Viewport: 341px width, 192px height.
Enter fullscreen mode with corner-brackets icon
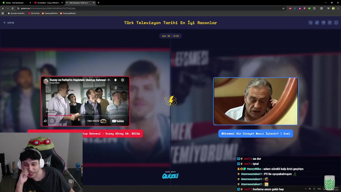[x=336, y=23]
